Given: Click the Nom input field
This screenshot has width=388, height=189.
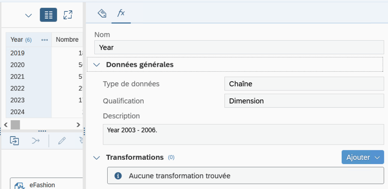Looking at the screenshot, I should (239, 47).
